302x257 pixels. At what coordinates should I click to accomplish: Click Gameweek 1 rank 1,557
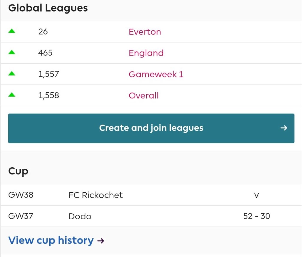tap(49, 74)
